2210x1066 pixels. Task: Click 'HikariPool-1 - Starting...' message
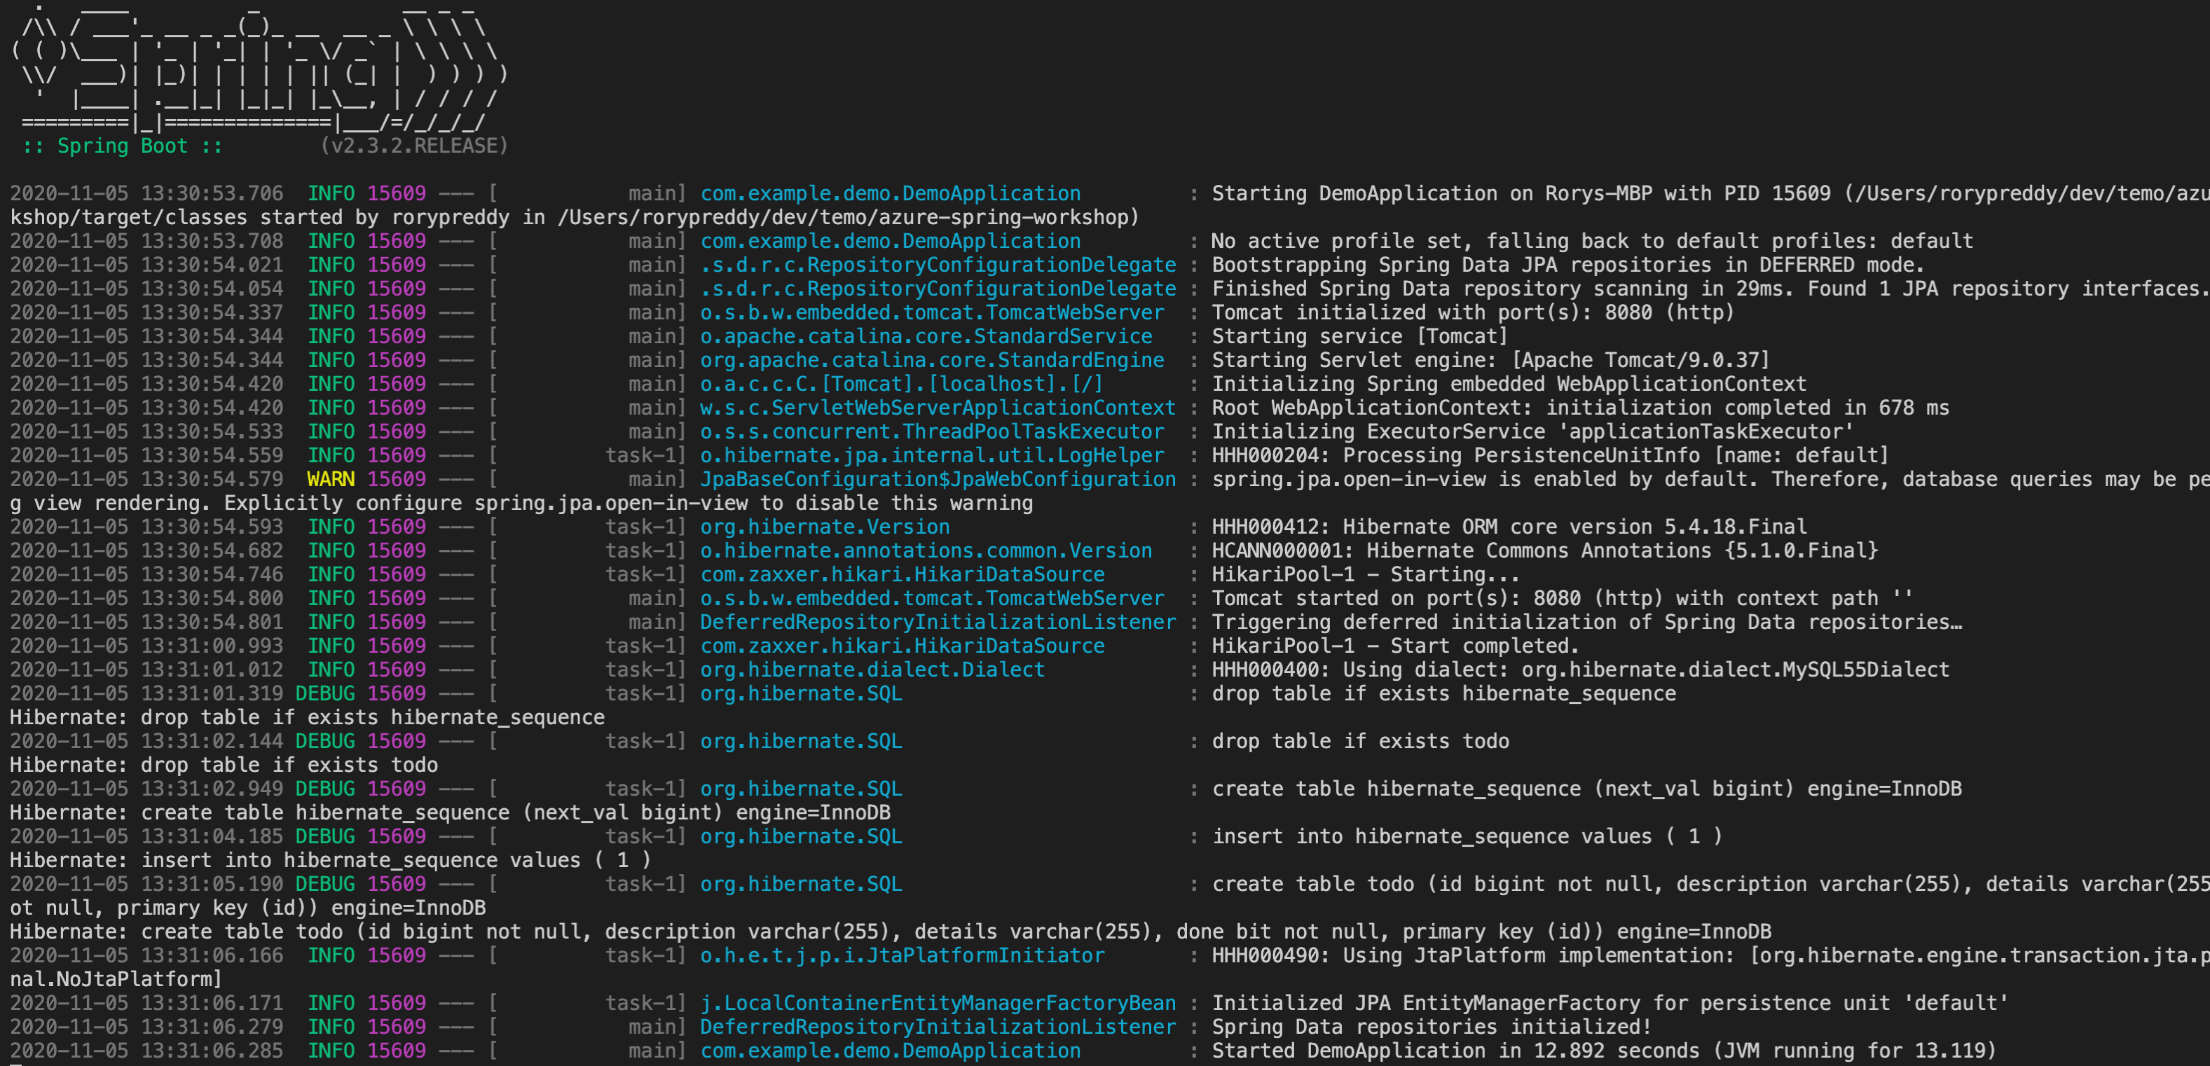click(x=1366, y=574)
